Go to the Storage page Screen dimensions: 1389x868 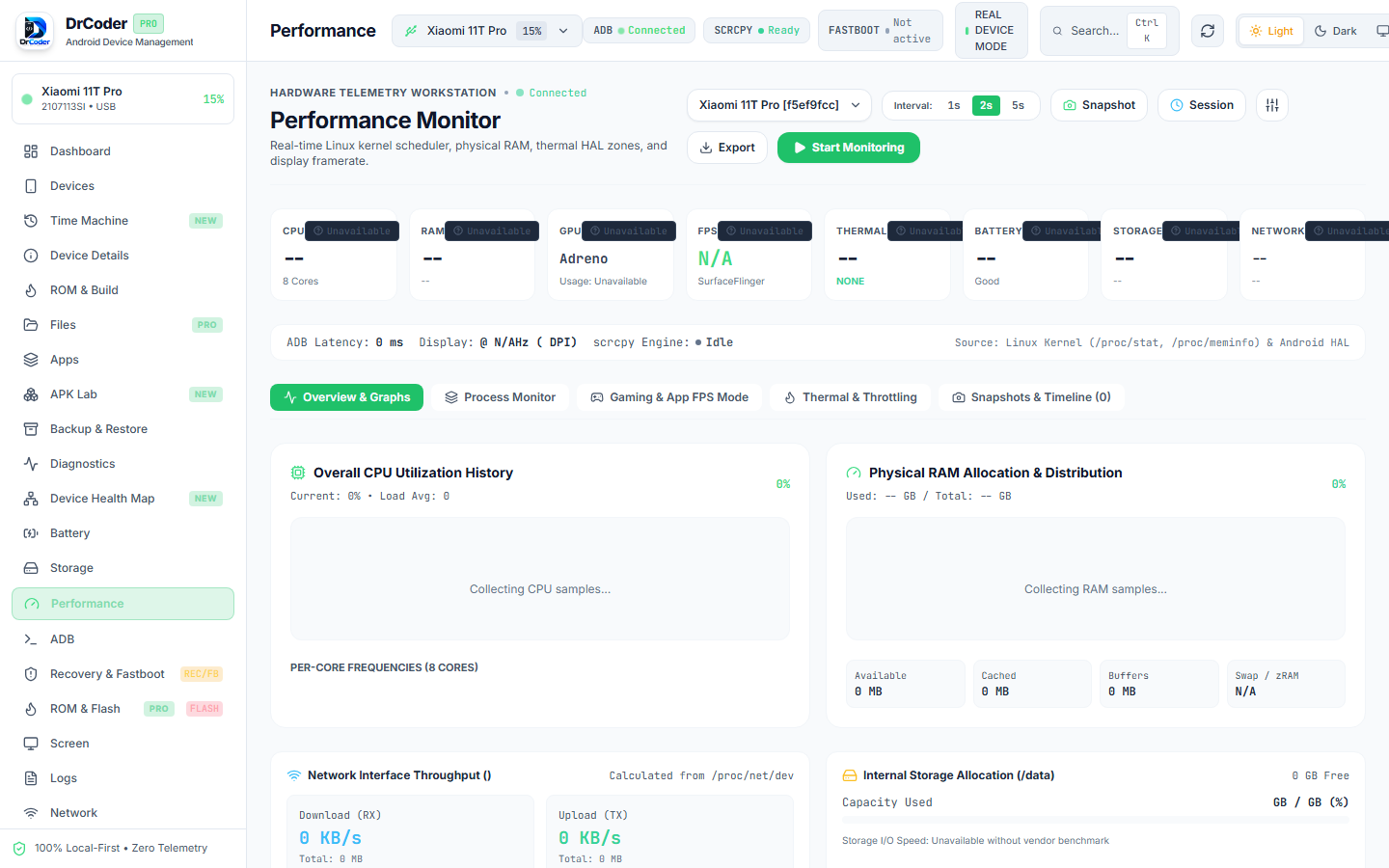123,568
